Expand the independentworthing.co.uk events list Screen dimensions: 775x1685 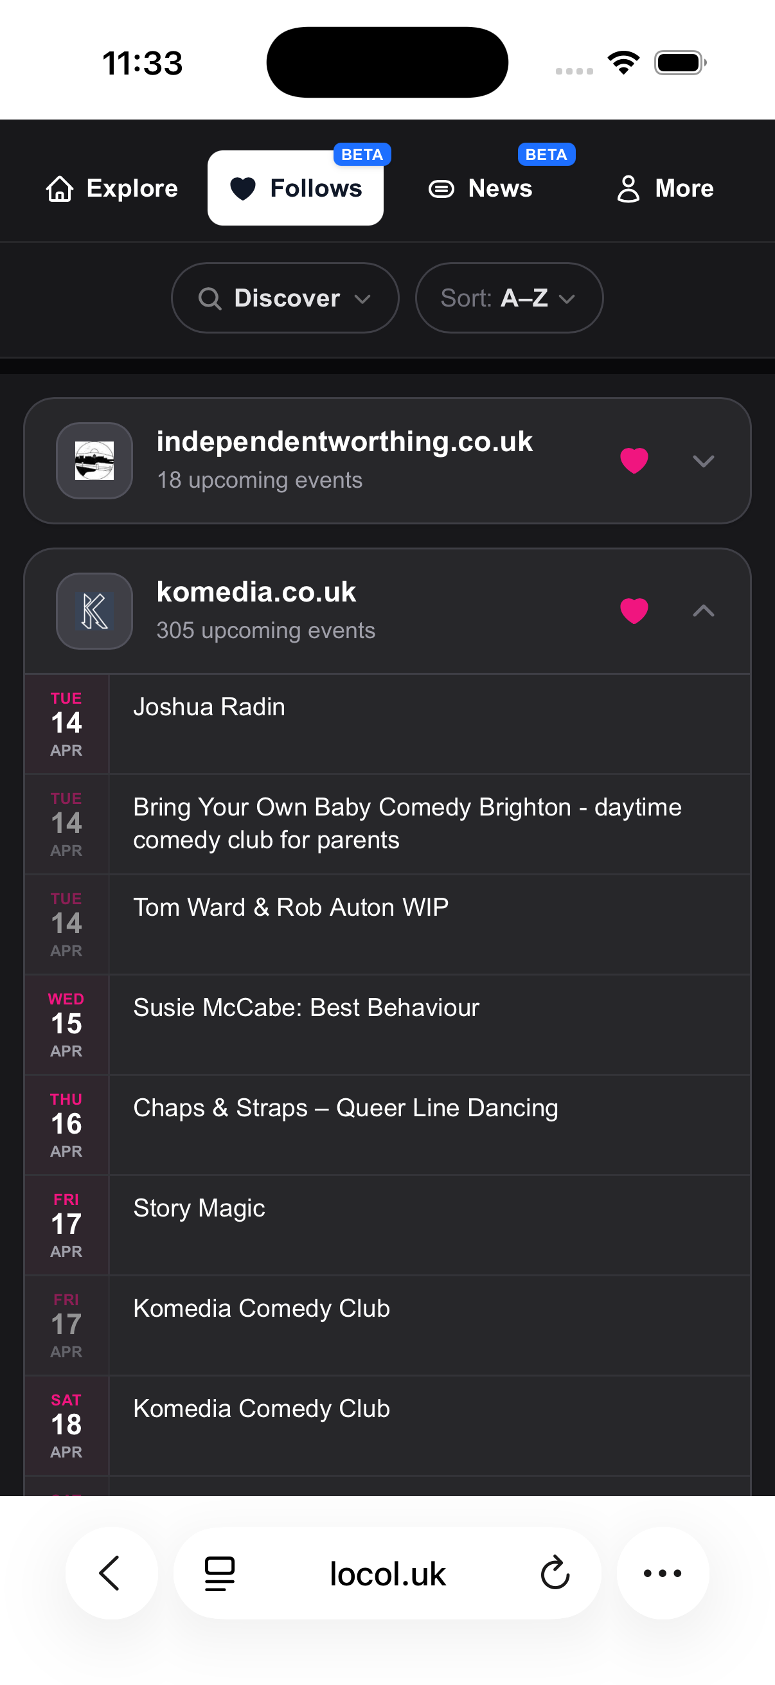coord(703,461)
